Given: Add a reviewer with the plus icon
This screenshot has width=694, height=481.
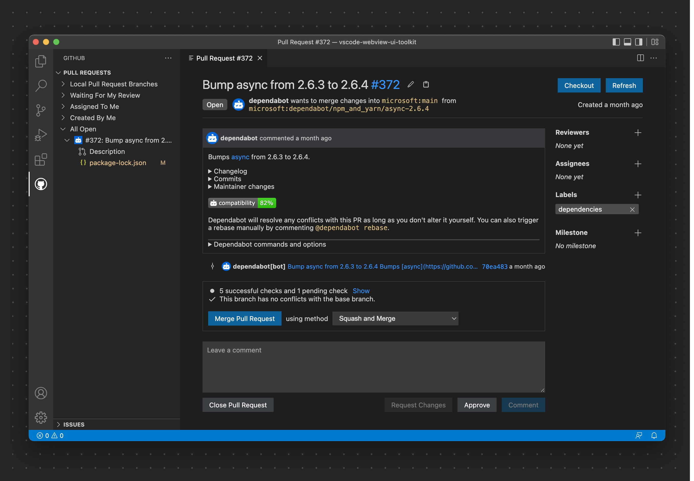Looking at the screenshot, I should [638, 133].
